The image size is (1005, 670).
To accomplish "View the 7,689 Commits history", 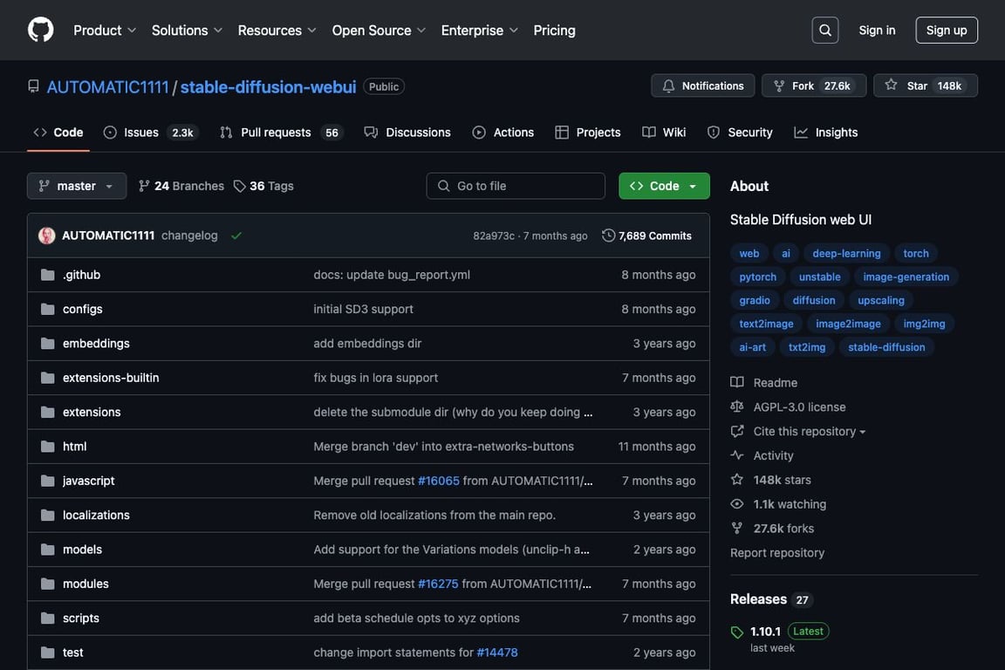I will point(647,236).
